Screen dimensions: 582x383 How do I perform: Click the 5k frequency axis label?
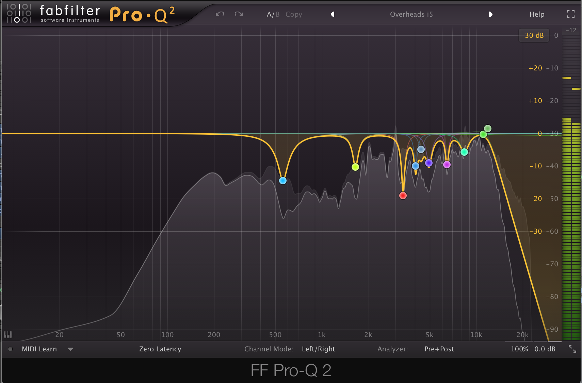click(430, 335)
